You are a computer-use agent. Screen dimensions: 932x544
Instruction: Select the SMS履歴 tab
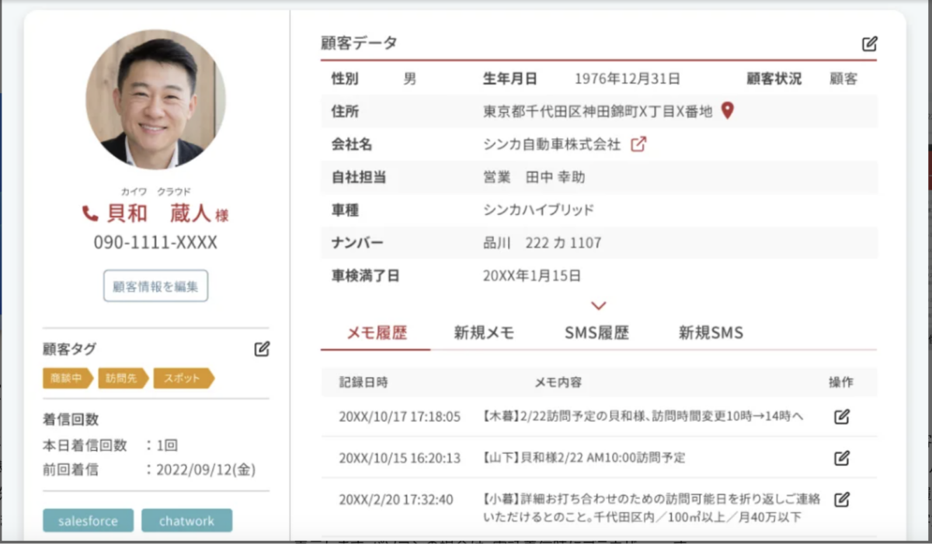596,333
